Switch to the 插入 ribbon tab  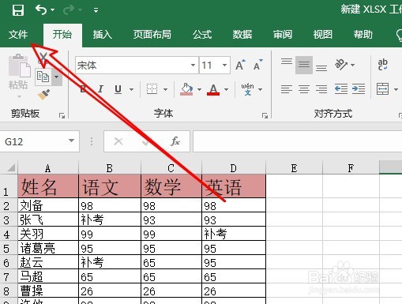pos(103,35)
